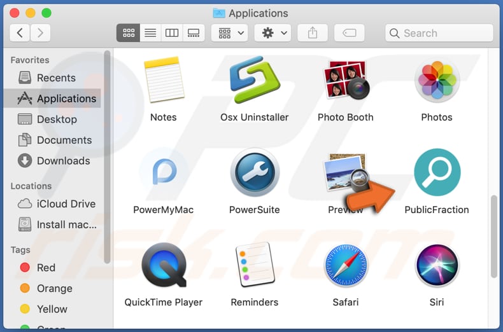Switch to column view
This screenshot has width=503, height=332.
coord(172,32)
